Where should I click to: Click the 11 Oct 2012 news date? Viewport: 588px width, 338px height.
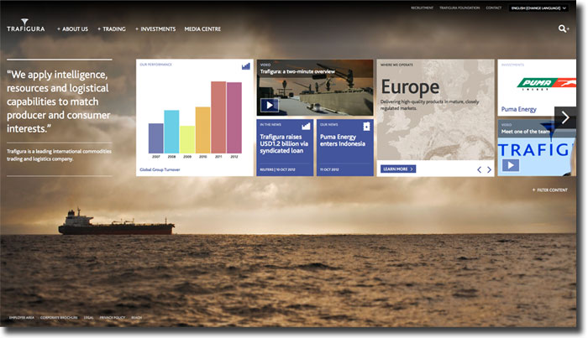coord(328,170)
